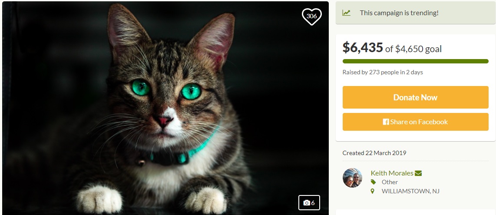
Task: Click the tag icon beside Other
Action: [373, 182]
